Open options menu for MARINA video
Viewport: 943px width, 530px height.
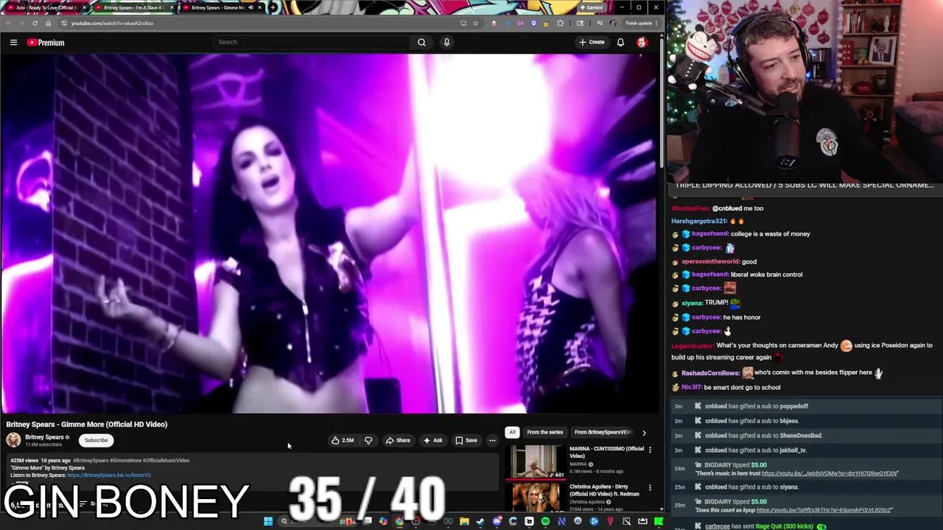point(650,450)
